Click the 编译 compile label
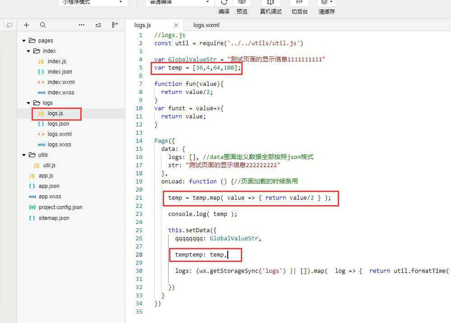Screen dimensions: 451x323 pos(224,12)
